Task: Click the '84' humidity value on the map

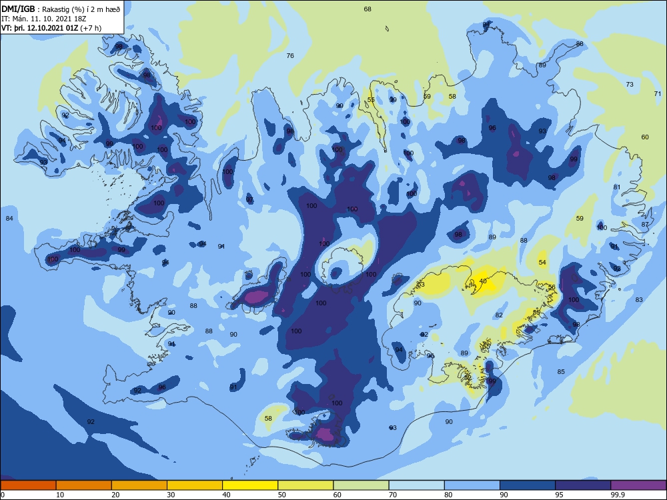Action: (x=9, y=219)
